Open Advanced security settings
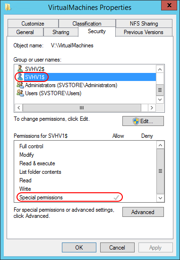Viewport: 180px width, 260px height. (143, 212)
